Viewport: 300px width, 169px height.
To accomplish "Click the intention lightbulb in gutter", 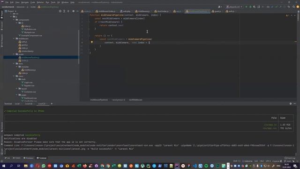I will pos(92,42).
